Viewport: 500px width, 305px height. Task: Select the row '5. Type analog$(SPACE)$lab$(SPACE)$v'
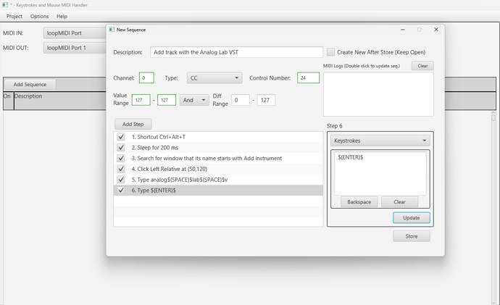click(x=218, y=180)
